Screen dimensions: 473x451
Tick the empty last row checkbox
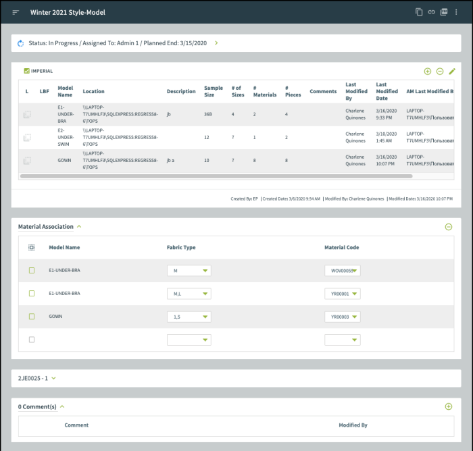[x=31, y=340]
